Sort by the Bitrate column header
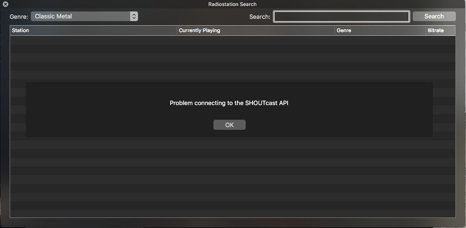The image size is (466, 228). (440, 31)
